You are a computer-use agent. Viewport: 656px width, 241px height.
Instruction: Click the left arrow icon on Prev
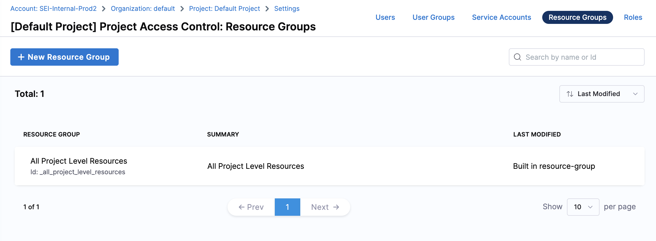point(241,207)
